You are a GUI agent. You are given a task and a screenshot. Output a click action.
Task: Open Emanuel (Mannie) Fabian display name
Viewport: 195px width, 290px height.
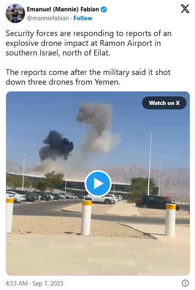(x=63, y=9)
